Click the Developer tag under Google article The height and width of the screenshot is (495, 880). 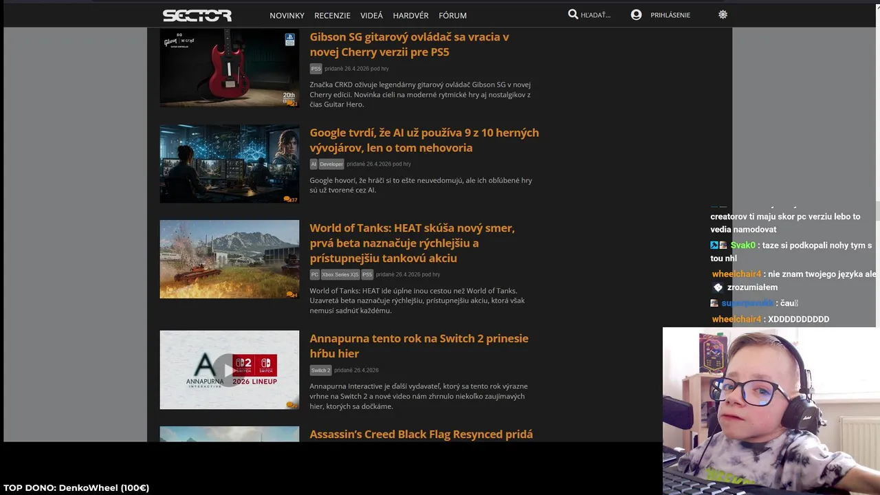(331, 164)
